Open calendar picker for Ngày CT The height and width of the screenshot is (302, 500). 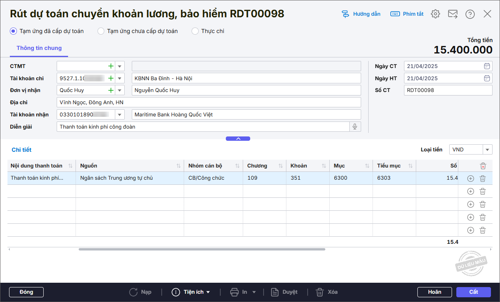click(x=487, y=66)
